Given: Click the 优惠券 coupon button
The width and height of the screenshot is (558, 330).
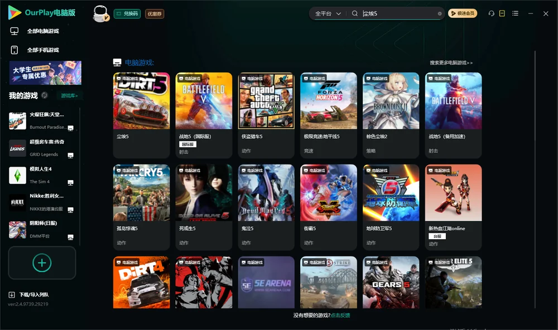Looking at the screenshot, I should (x=155, y=14).
